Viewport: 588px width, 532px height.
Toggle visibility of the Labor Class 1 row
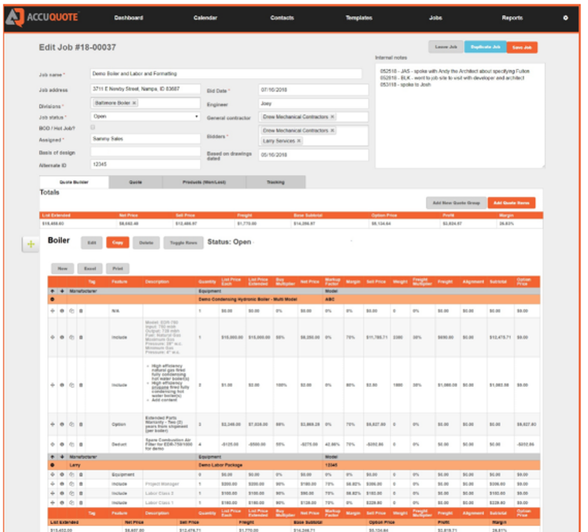point(62,503)
